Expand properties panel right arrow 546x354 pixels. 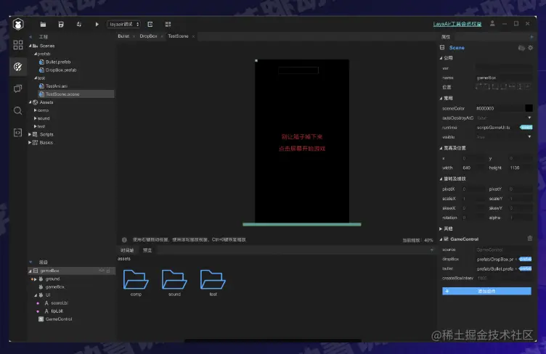531,37
